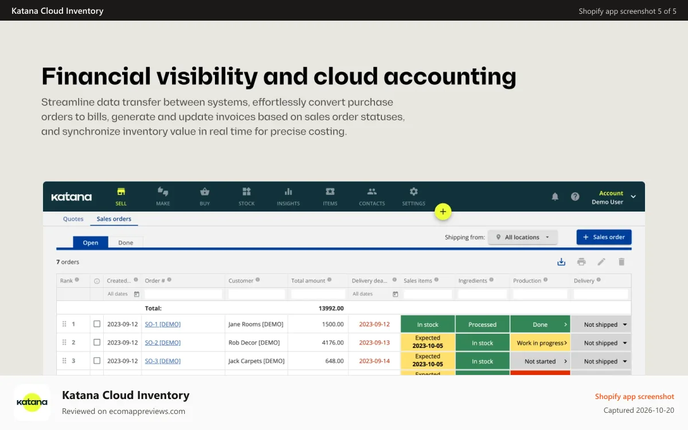The width and height of the screenshot is (688, 430).
Task: Click the info icon beside Total amount header
Action: [330, 280]
